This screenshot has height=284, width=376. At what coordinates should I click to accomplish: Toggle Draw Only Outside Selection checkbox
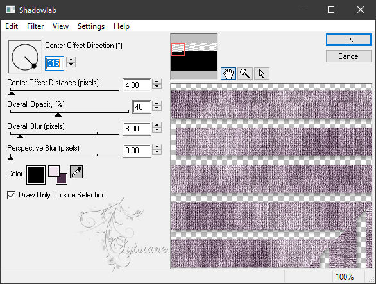12,195
